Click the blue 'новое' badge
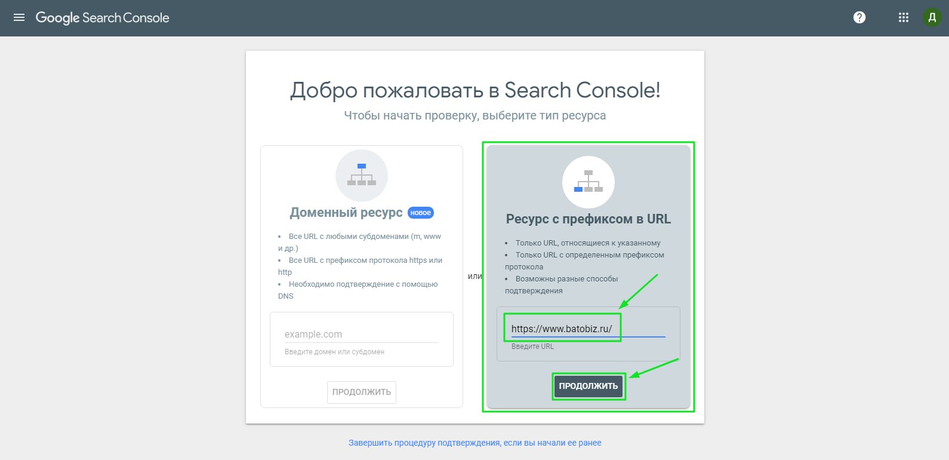 421,213
